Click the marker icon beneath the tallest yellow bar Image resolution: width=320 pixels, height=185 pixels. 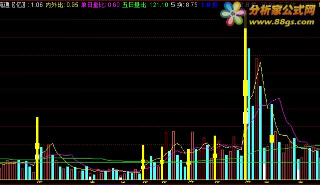point(248,182)
